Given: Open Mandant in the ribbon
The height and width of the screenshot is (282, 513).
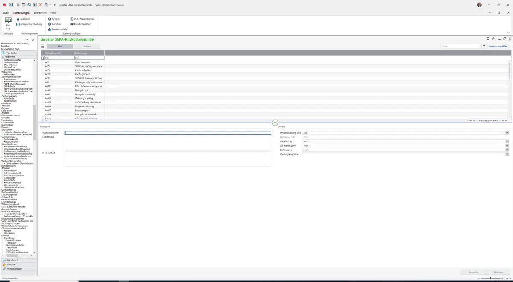Looking at the screenshot, I should pyautogui.click(x=23, y=19).
